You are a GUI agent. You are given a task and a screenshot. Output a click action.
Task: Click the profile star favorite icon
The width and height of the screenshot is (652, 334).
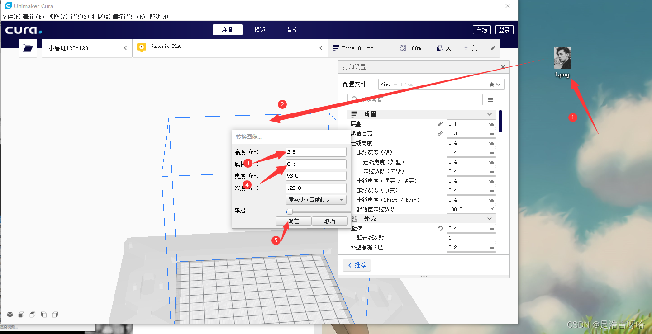coord(492,85)
